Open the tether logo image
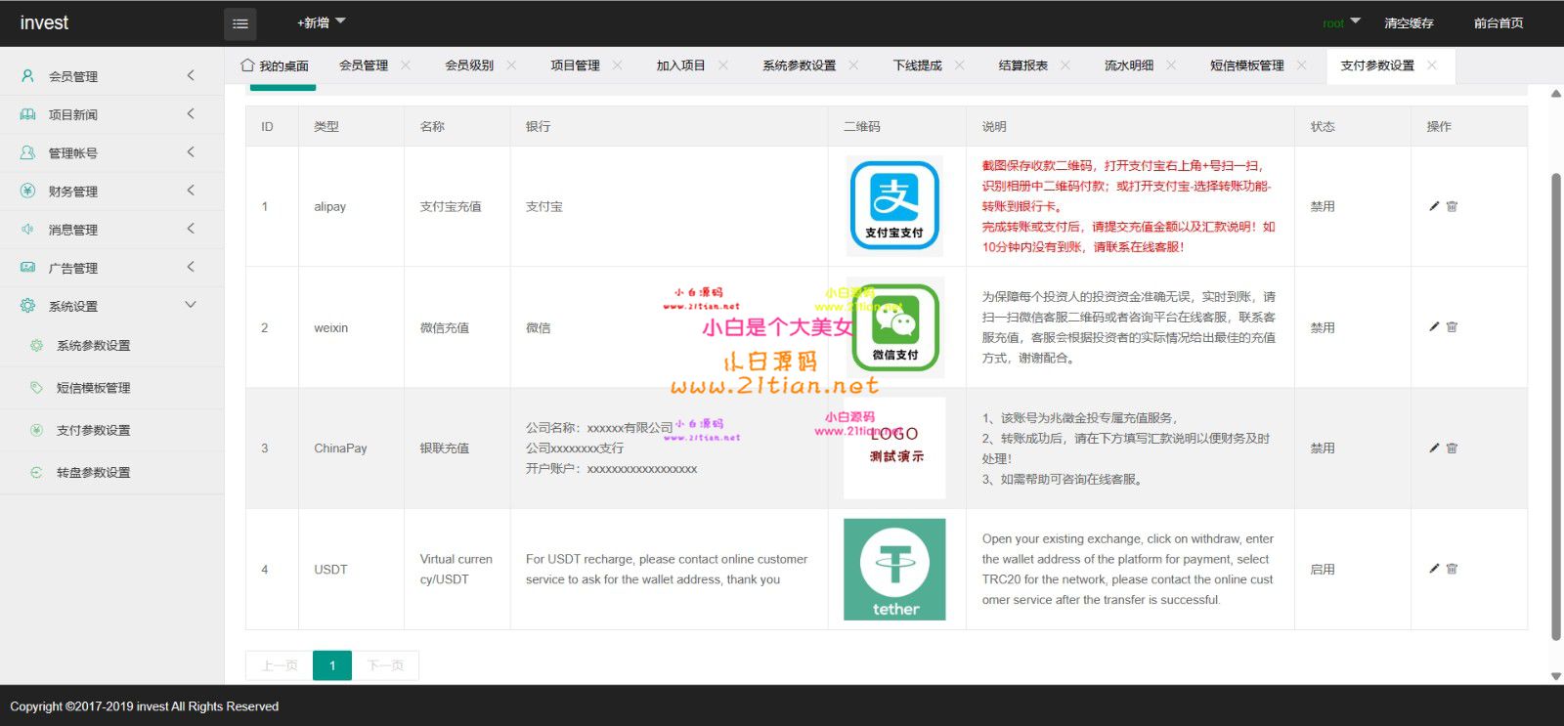Viewport: 1564px width, 726px height. [x=894, y=569]
